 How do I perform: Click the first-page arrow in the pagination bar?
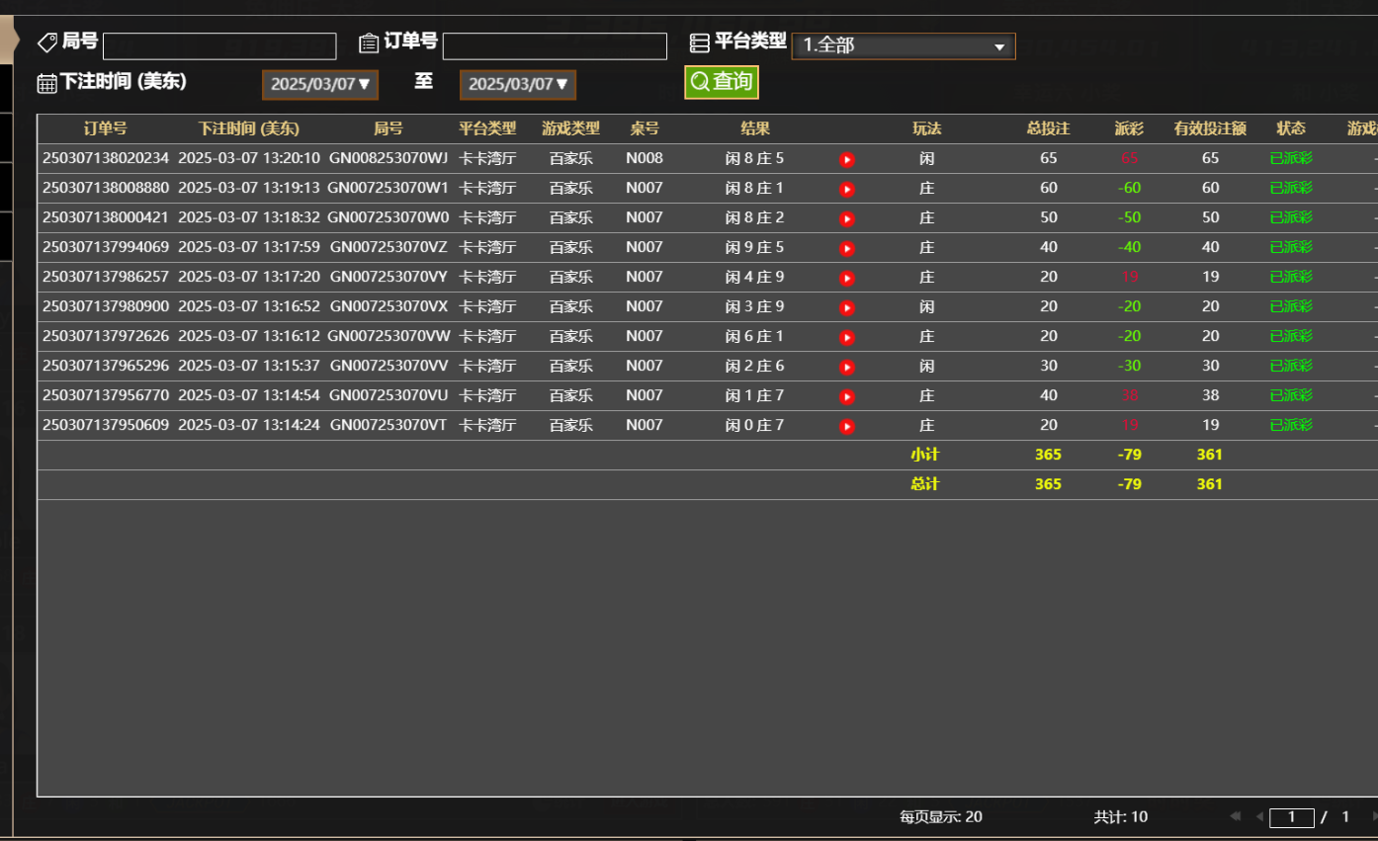pyautogui.click(x=1234, y=816)
